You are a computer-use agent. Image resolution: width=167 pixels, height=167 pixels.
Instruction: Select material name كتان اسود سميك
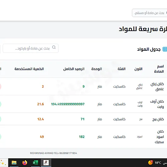(x=159, y=137)
